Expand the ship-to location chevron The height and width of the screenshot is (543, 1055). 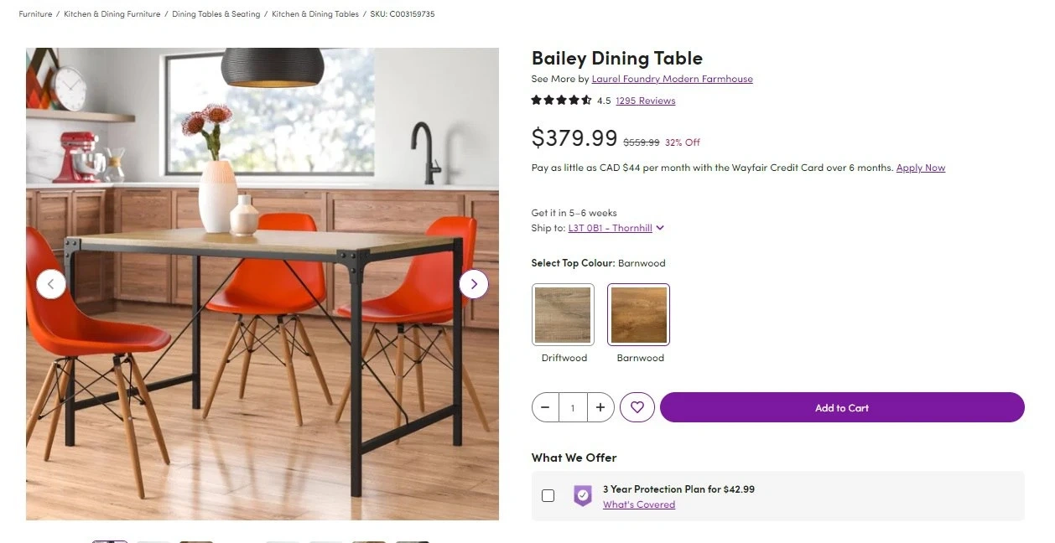[x=660, y=228]
